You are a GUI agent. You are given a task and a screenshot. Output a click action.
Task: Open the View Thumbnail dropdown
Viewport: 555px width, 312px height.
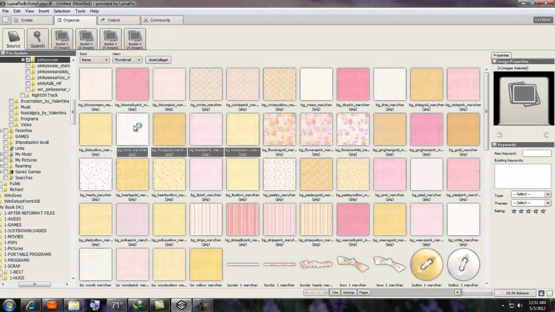(127, 60)
